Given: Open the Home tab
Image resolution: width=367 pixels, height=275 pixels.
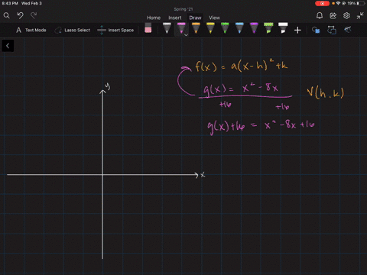Looking at the screenshot, I should (x=154, y=18).
